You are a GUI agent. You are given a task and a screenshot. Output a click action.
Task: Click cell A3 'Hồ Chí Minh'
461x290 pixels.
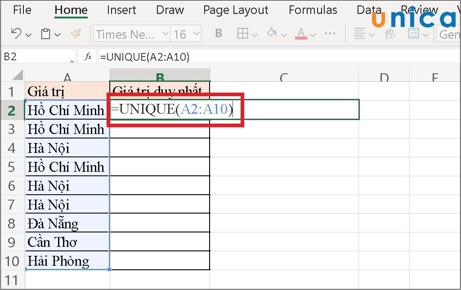[67, 129]
